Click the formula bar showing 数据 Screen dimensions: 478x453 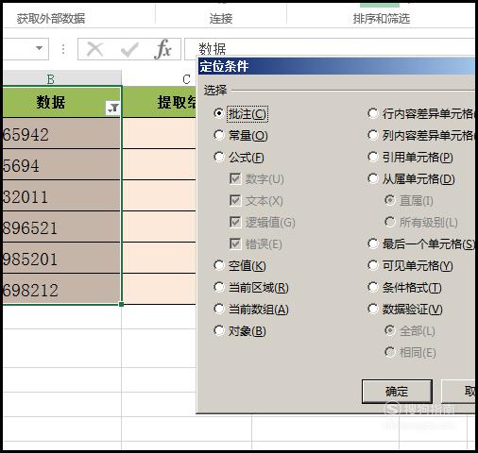(330, 48)
